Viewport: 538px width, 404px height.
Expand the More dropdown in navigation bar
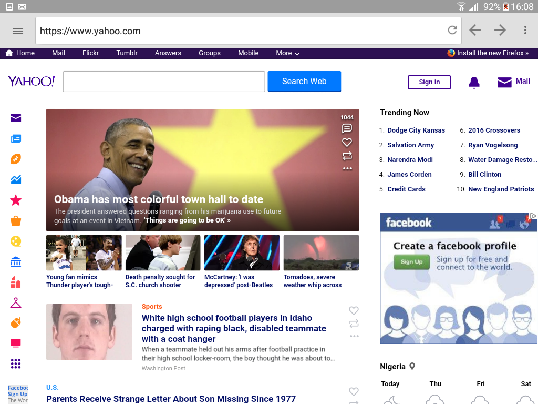coord(287,53)
